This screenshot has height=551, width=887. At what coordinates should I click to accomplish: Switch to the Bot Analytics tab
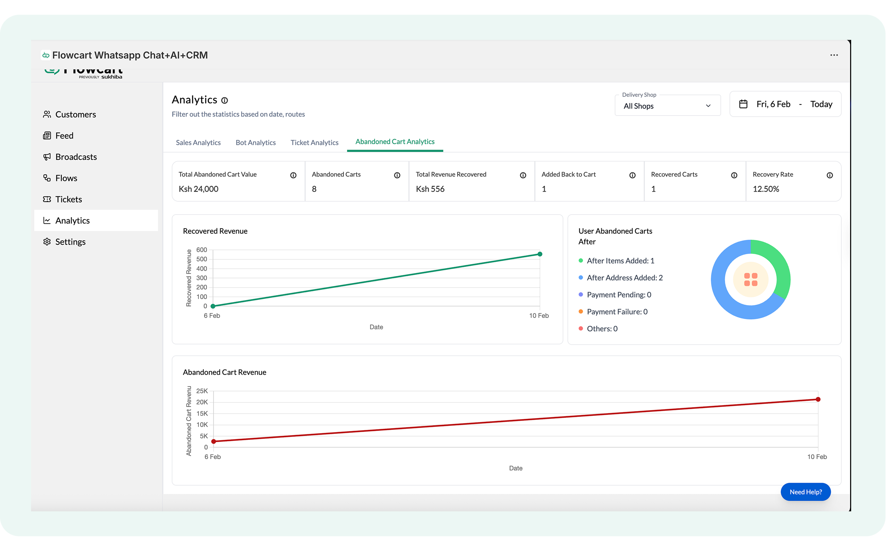pos(255,143)
